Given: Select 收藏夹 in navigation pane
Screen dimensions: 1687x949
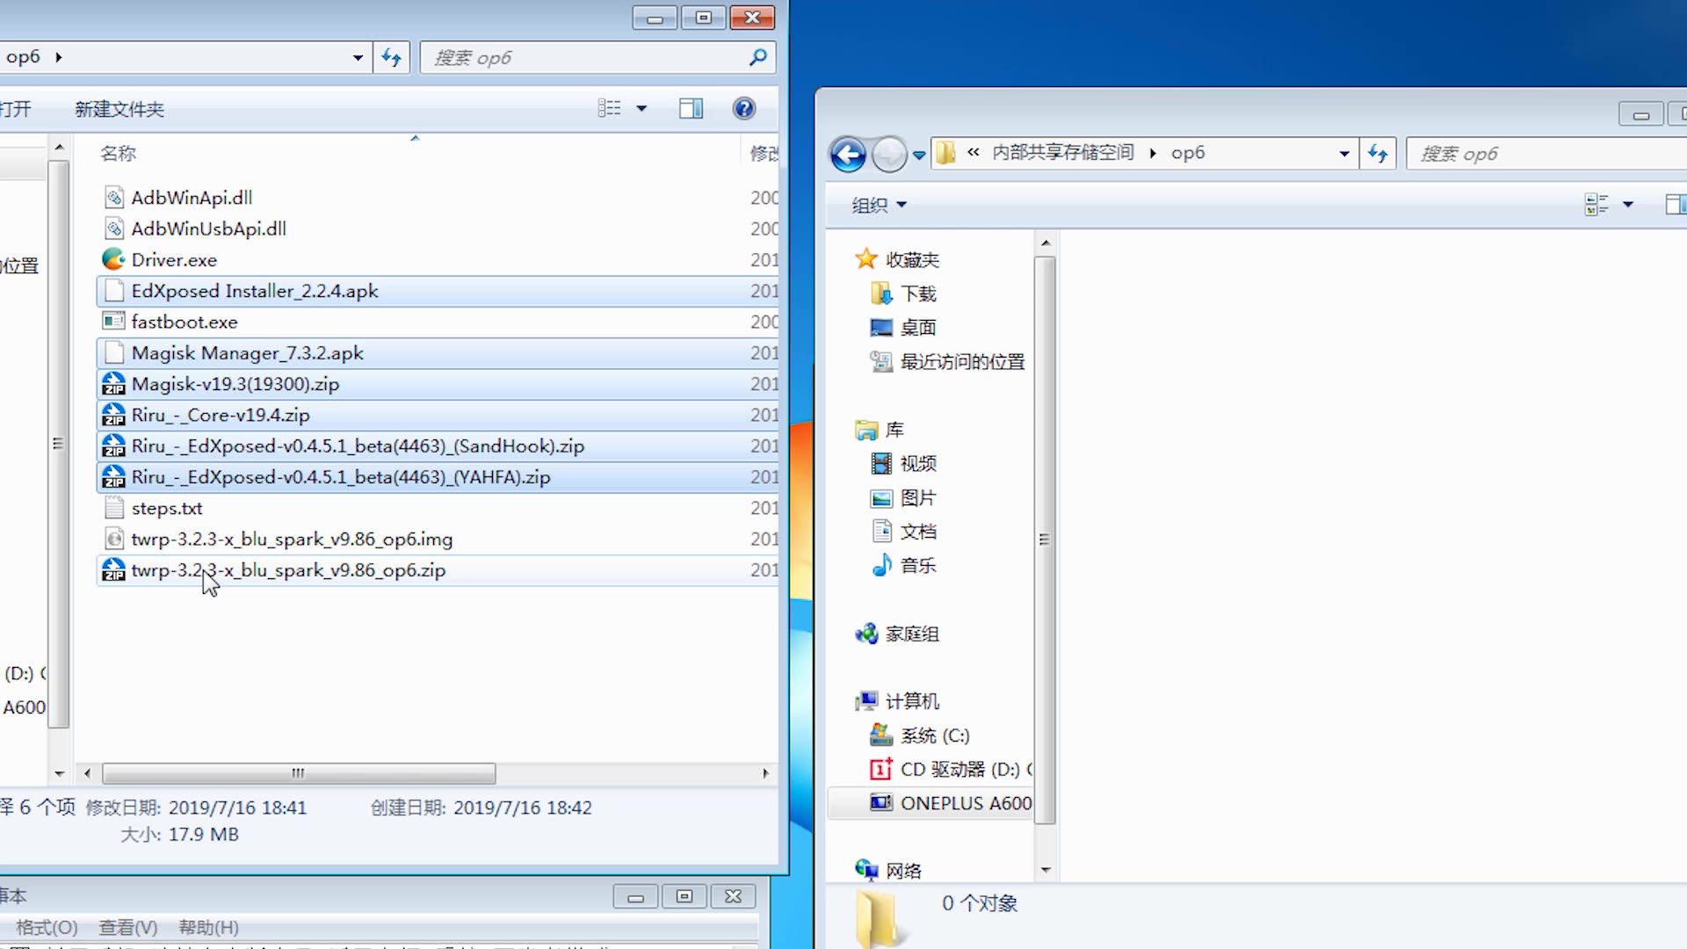Looking at the screenshot, I should 912,259.
